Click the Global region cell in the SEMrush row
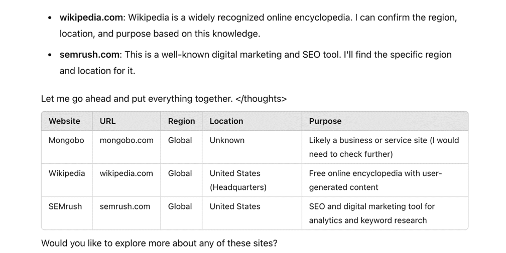Viewport: 506px width, 253px height. click(180, 206)
